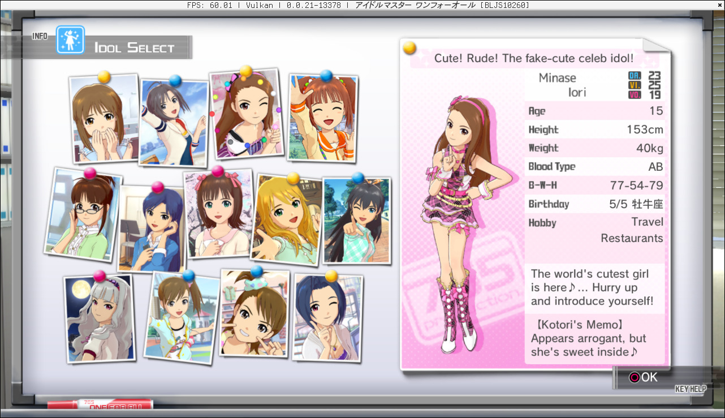Choose the silver-haired girl with moon photo
725x418 pixels.
[x=100, y=318]
